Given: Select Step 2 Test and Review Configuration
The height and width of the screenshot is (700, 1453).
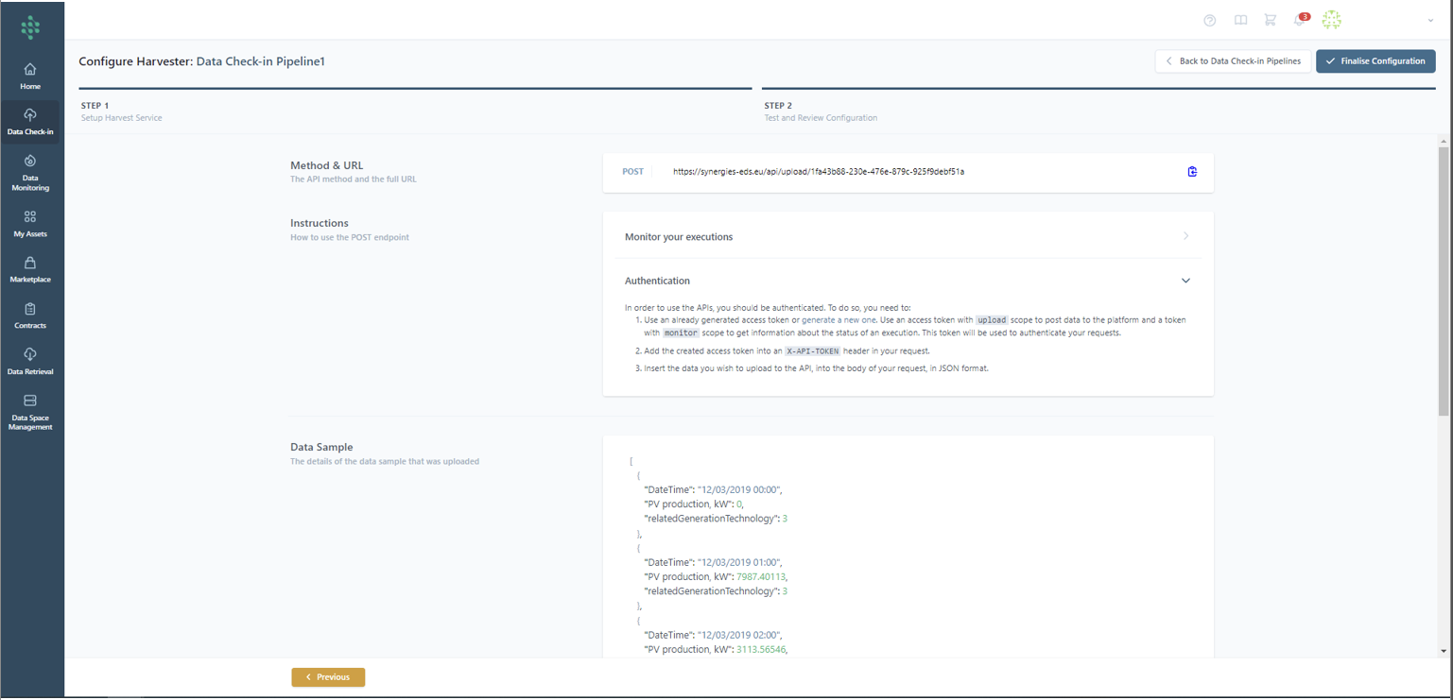Looking at the screenshot, I should pyautogui.click(x=820, y=111).
